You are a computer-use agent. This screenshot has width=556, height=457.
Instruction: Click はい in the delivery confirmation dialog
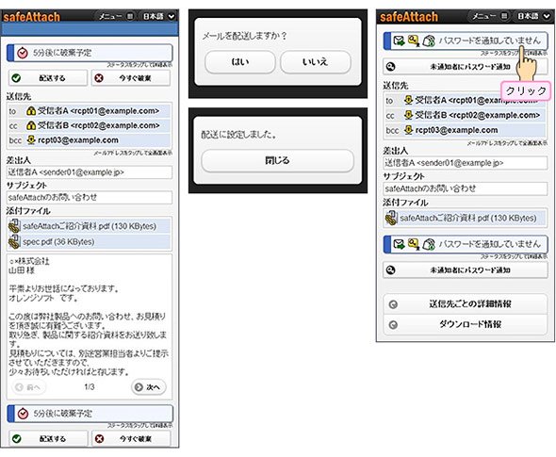(x=240, y=62)
